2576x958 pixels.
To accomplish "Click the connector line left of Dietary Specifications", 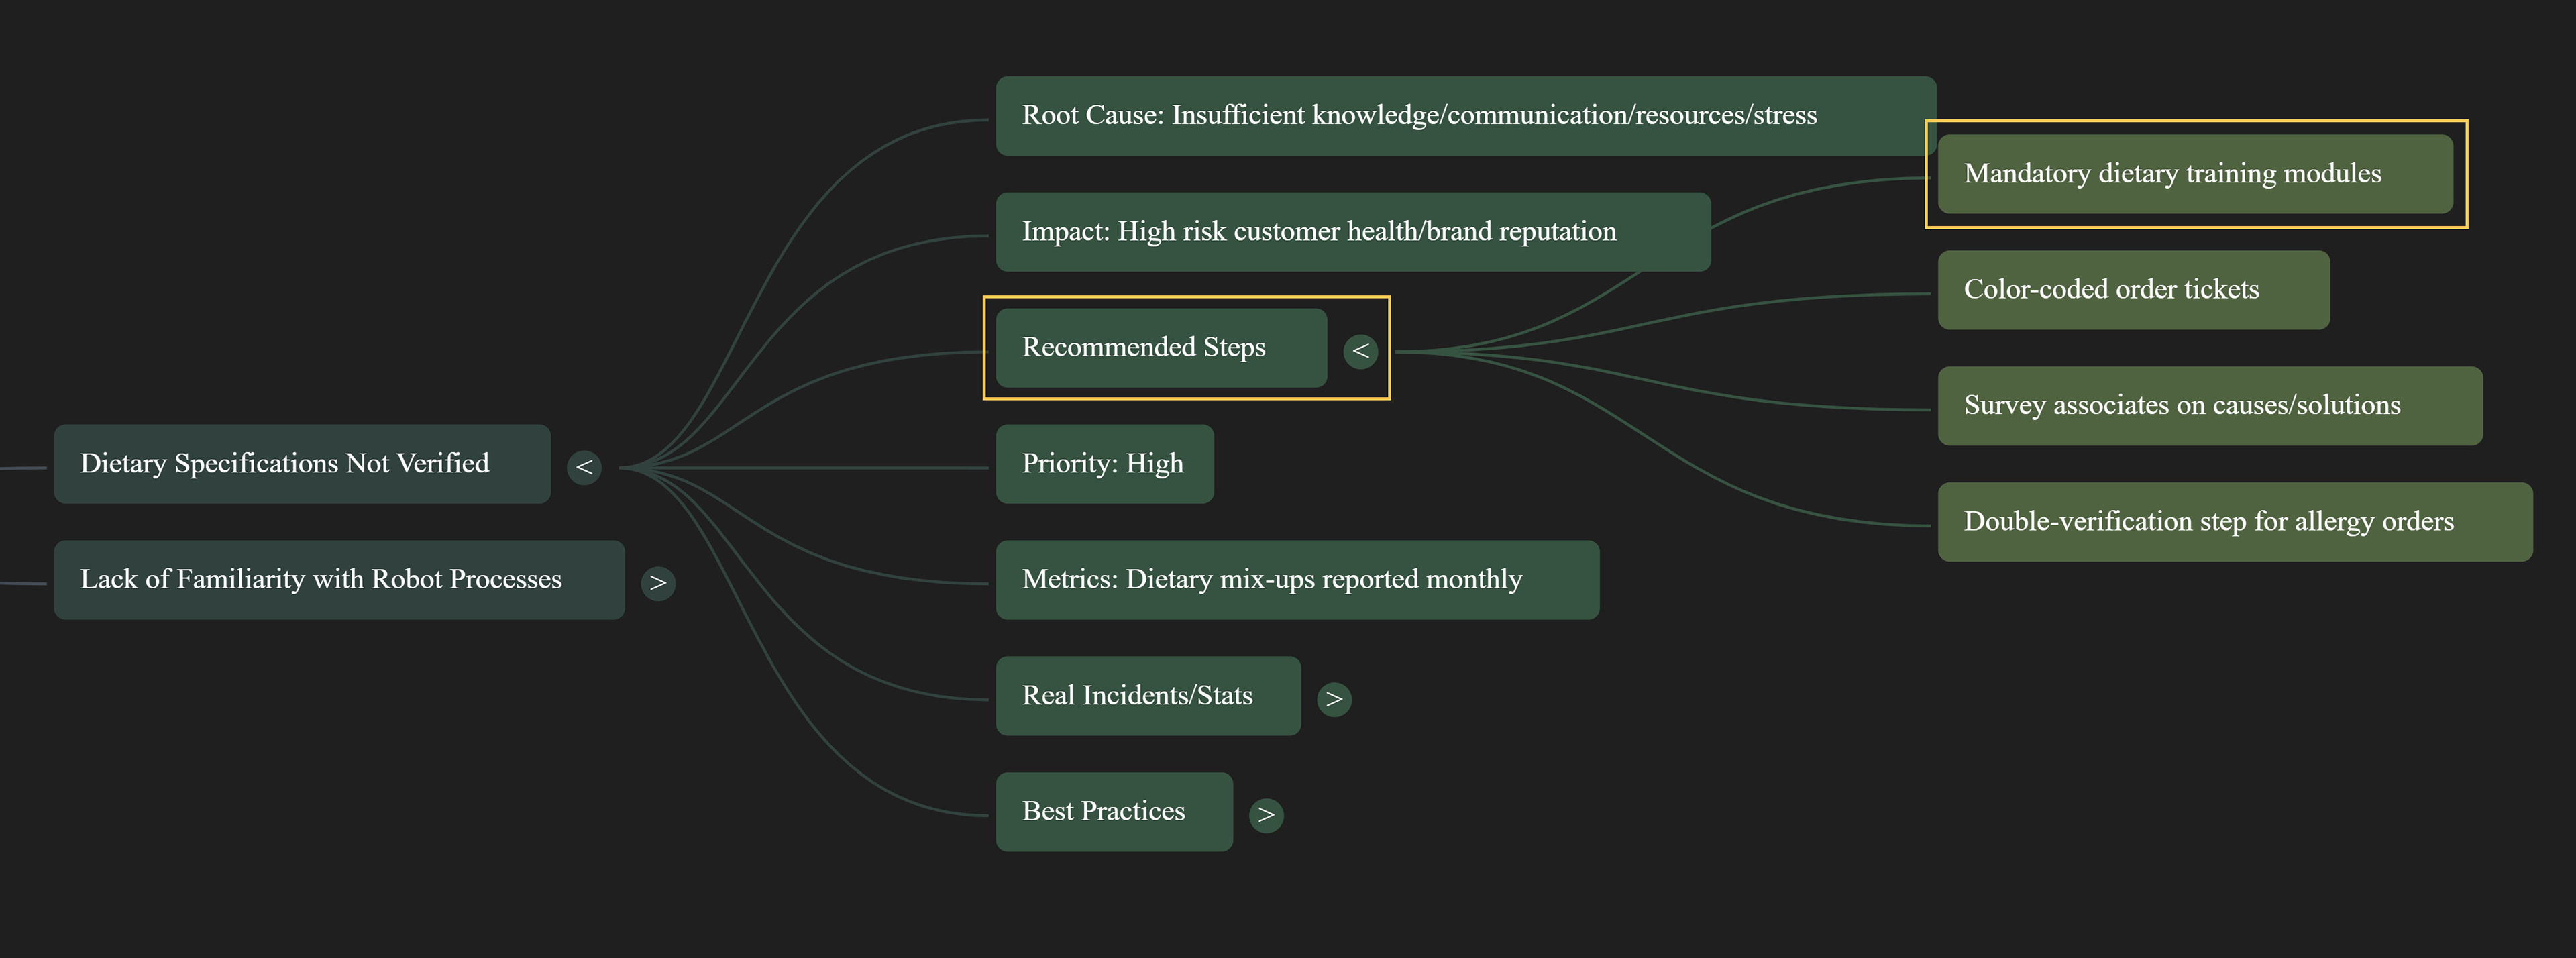I will point(22,468).
